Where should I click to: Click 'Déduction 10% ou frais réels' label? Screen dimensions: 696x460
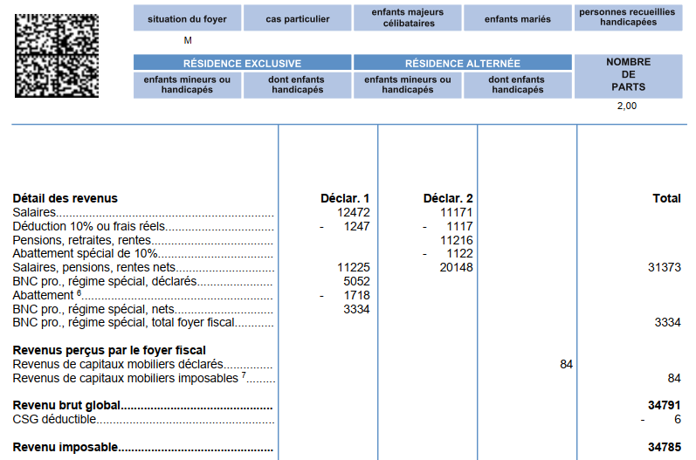pyautogui.click(x=89, y=226)
